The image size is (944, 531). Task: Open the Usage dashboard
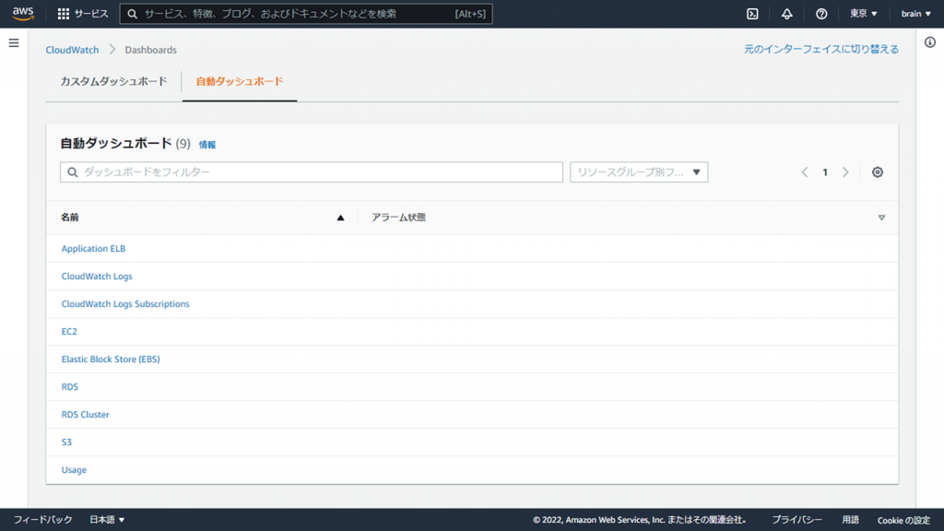[x=74, y=470]
